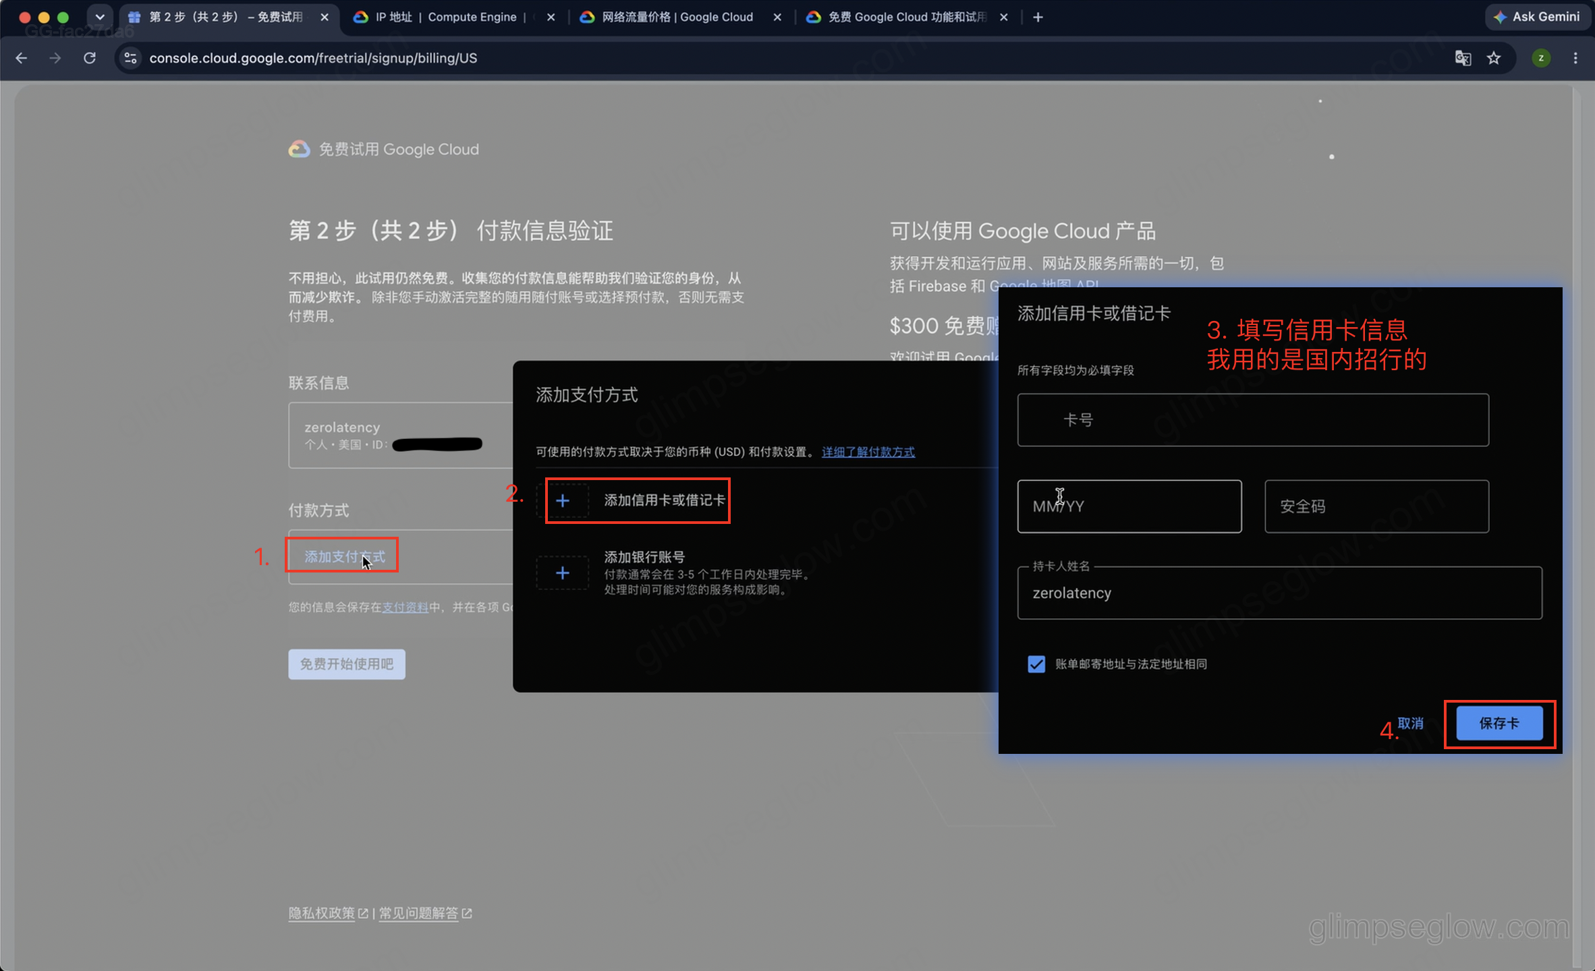1595x971 pixels.
Task: Expand the tab search dropdown arrow
Action: [100, 17]
